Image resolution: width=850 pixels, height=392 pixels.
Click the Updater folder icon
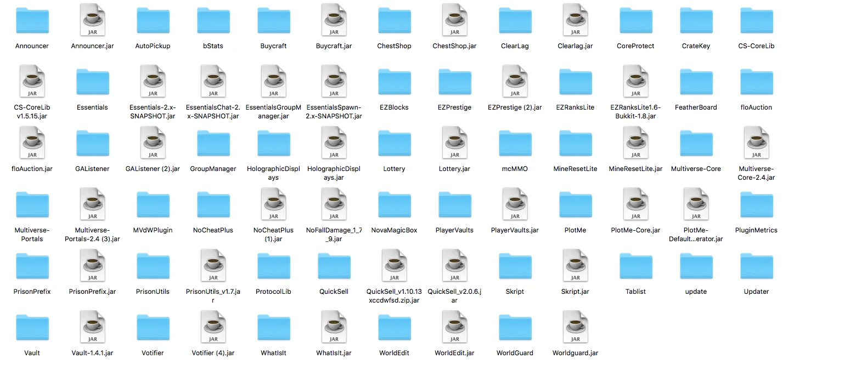point(756,266)
